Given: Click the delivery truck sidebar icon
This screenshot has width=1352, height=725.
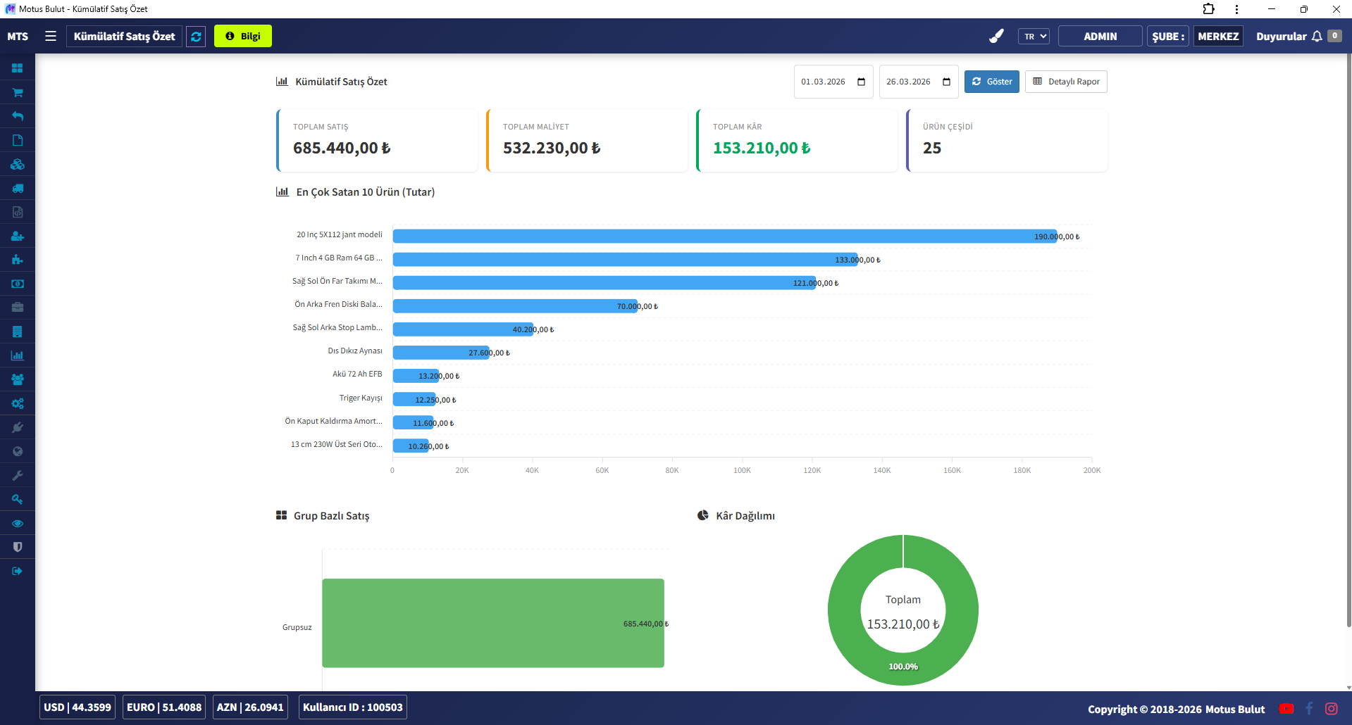Looking at the screenshot, I should click(18, 188).
